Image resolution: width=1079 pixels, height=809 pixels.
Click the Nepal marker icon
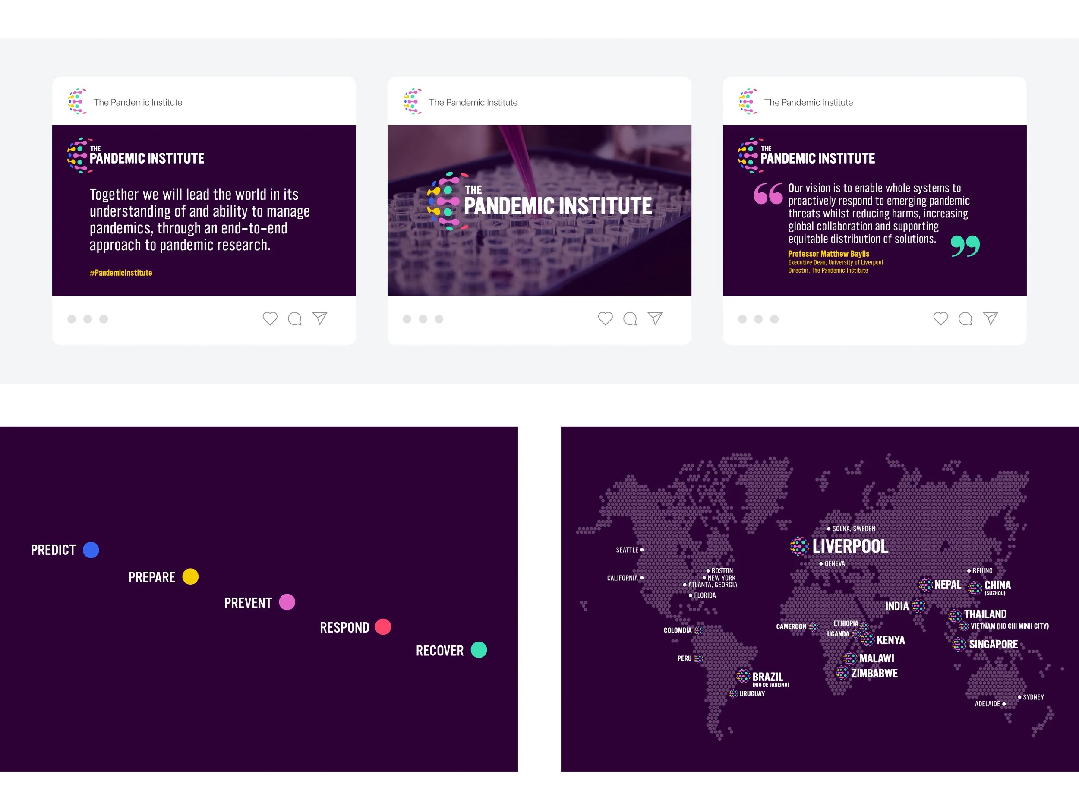[x=926, y=584]
